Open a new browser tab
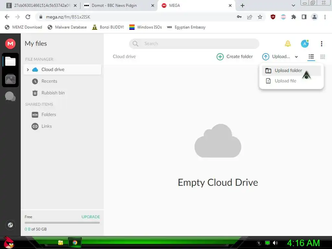332x249 pixels. 243,6
